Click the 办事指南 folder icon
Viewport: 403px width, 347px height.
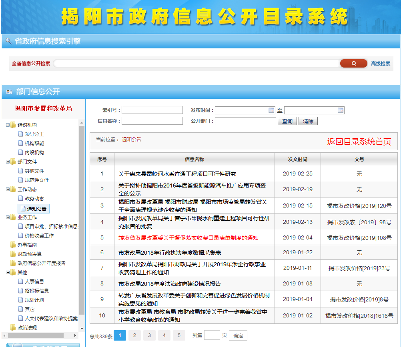(x=13, y=245)
